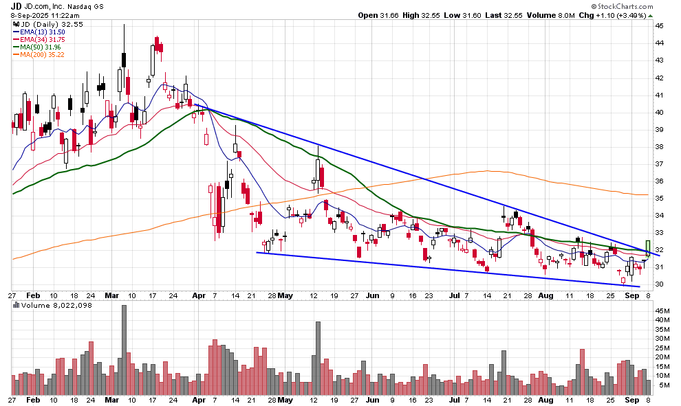Viewport: 681px width, 406px height.
Task: Click the candlestick icon beside JD (Daily)
Action: pos(17,24)
